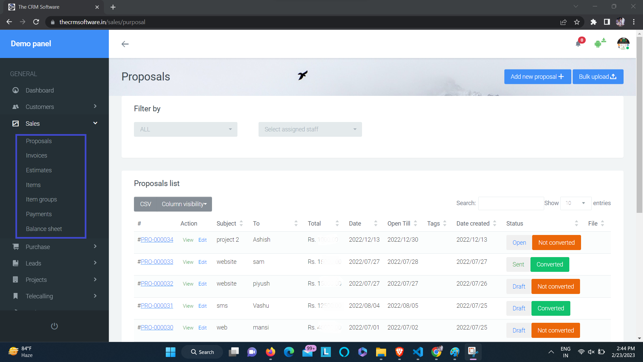Click the notification bell icon
643x362 pixels.
coord(578,44)
